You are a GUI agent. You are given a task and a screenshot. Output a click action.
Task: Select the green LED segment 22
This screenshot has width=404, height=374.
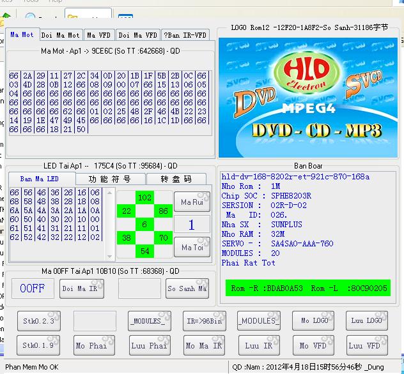pyautogui.click(x=127, y=211)
